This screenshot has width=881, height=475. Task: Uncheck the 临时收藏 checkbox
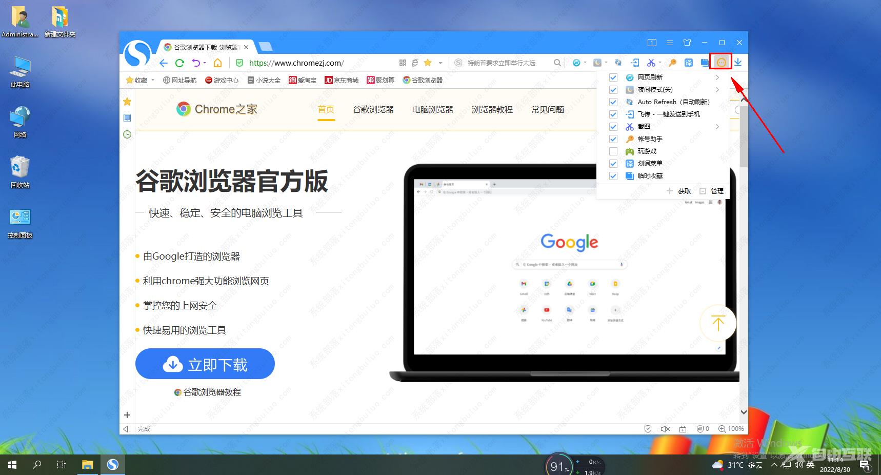point(613,176)
